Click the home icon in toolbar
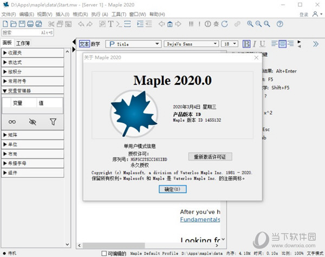 (170, 24)
